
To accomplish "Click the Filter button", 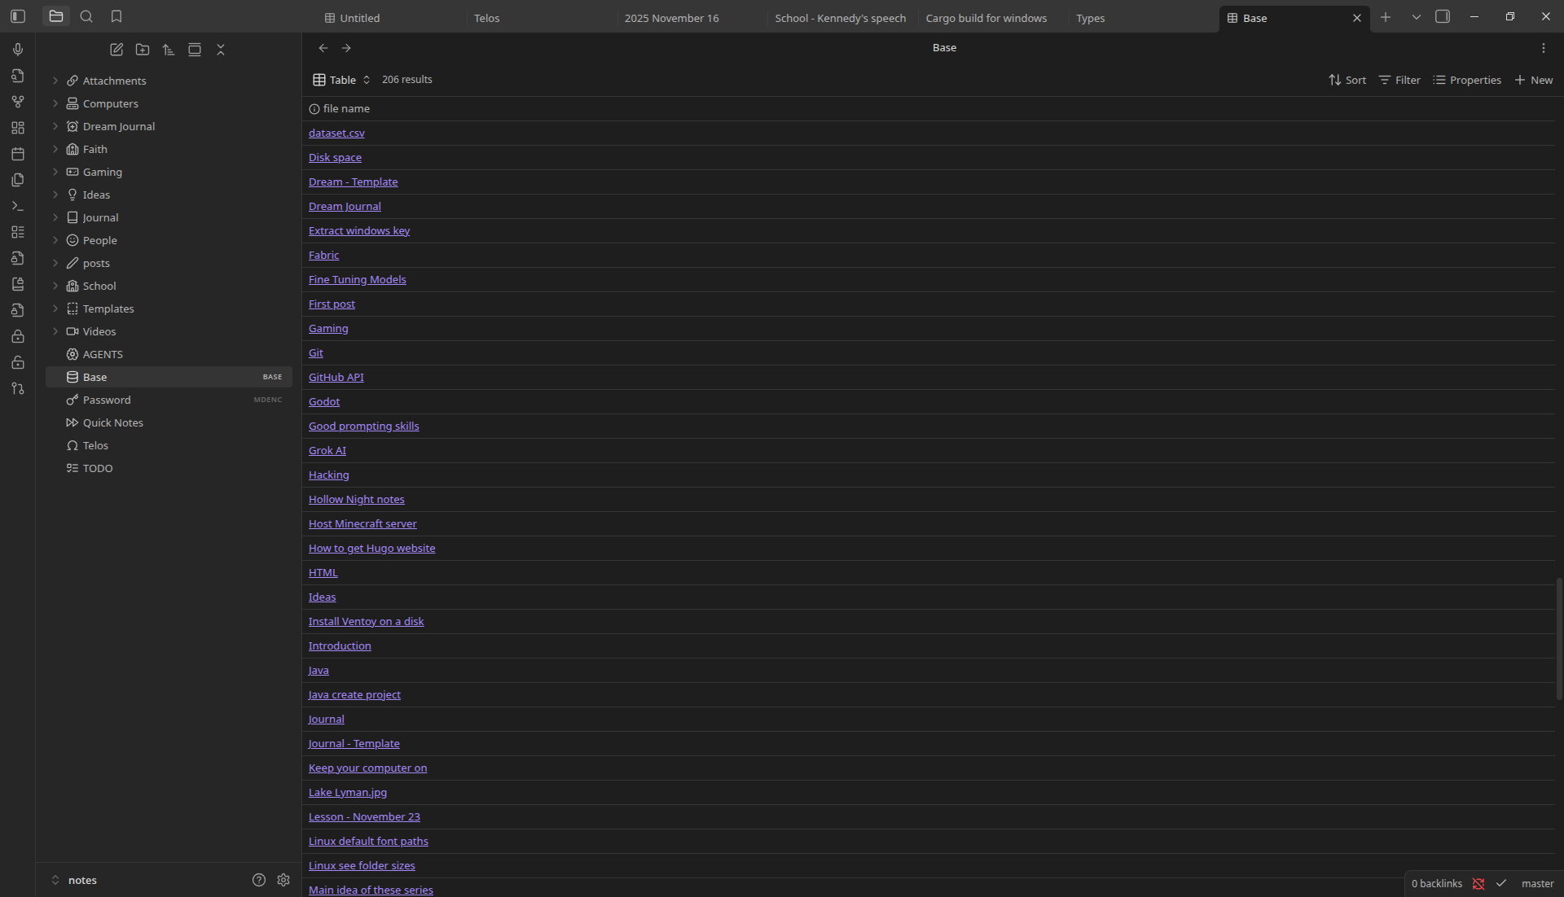I will coord(1399,80).
